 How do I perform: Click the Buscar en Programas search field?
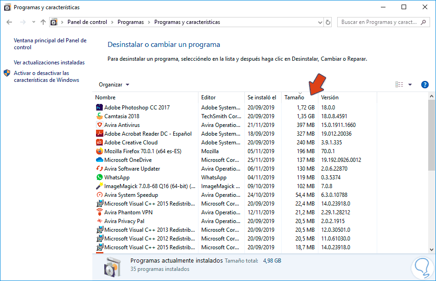(383, 22)
